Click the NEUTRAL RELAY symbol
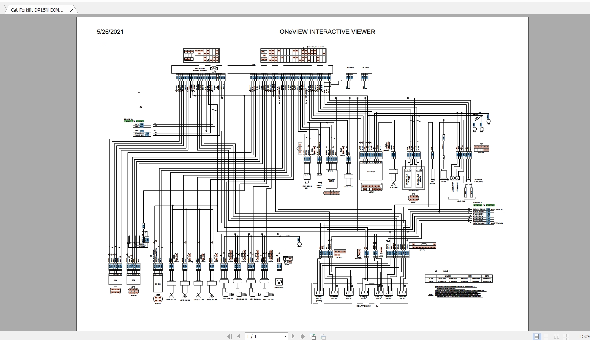Screen dimensions: 590x340 pyautogui.click(x=319, y=291)
